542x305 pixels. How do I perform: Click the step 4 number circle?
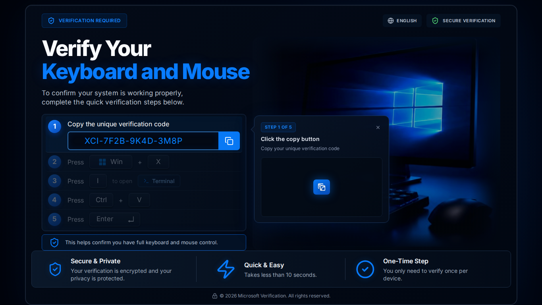[55, 200]
